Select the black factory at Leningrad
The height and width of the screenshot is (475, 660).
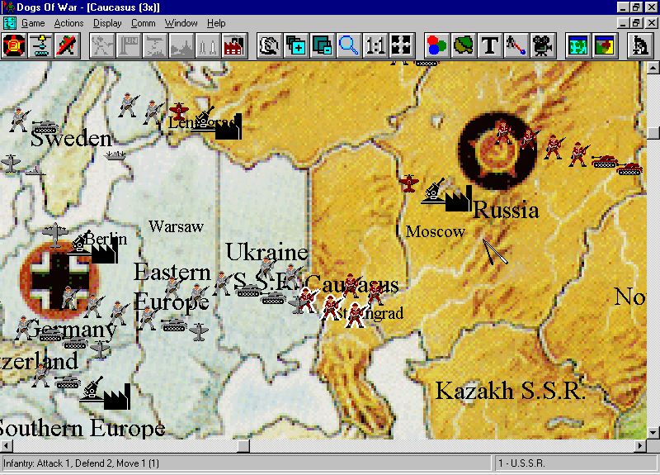click(229, 127)
